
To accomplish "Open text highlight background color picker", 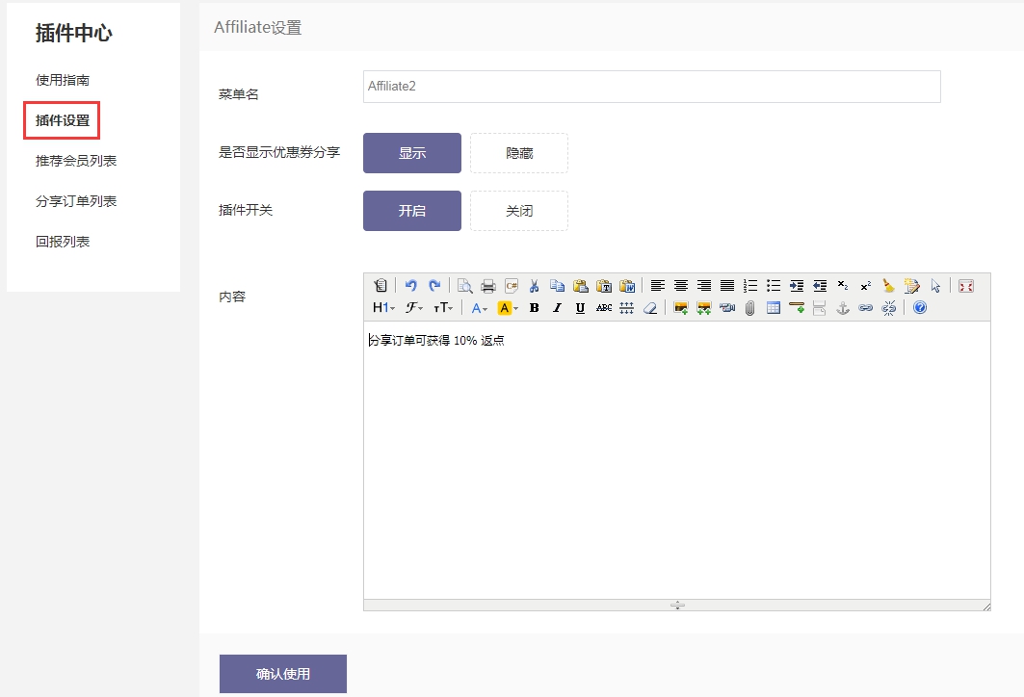I will pyautogui.click(x=508, y=308).
